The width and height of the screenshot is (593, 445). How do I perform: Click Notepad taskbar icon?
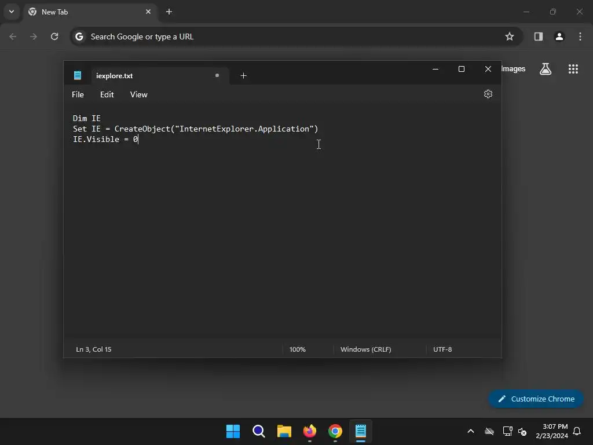point(361,431)
